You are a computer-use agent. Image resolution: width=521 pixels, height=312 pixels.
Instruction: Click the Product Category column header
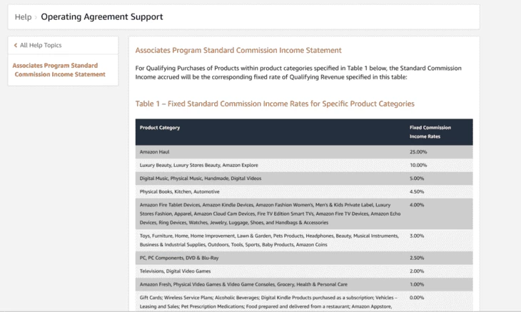(x=160, y=128)
